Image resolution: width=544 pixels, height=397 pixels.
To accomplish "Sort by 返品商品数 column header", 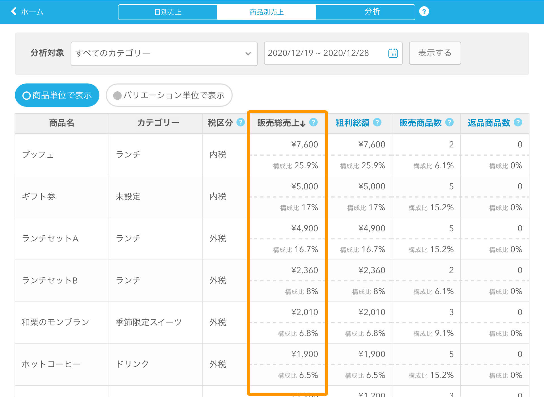I will point(489,123).
